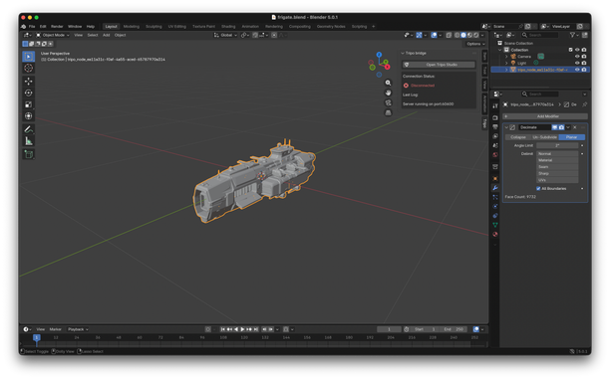
Task: Hide the Light object in viewport
Action: (577, 63)
